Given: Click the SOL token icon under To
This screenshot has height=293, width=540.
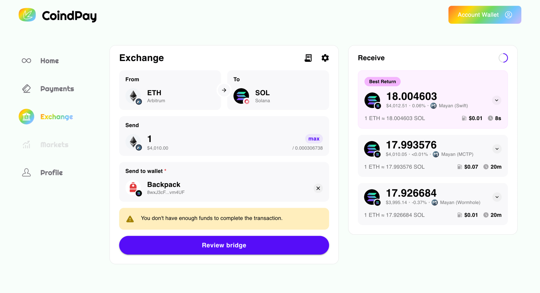Looking at the screenshot, I should pyautogui.click(x=241, y=96).
